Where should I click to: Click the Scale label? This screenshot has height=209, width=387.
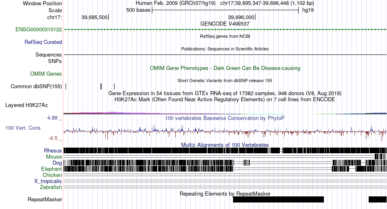pos(55,10)
